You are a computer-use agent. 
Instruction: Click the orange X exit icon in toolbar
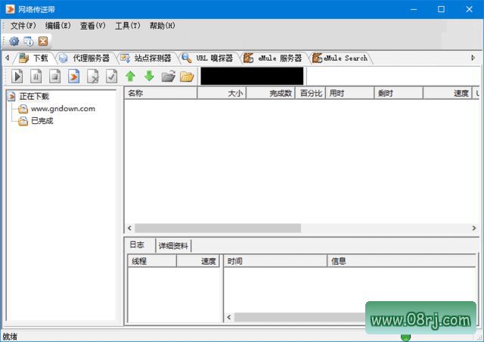click(43, 41)
